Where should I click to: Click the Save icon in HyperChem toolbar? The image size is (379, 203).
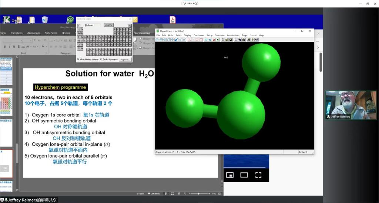[230, 40]
